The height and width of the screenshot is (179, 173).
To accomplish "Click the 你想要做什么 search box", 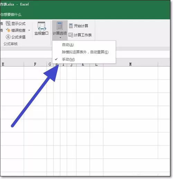I will click(11, 15).
